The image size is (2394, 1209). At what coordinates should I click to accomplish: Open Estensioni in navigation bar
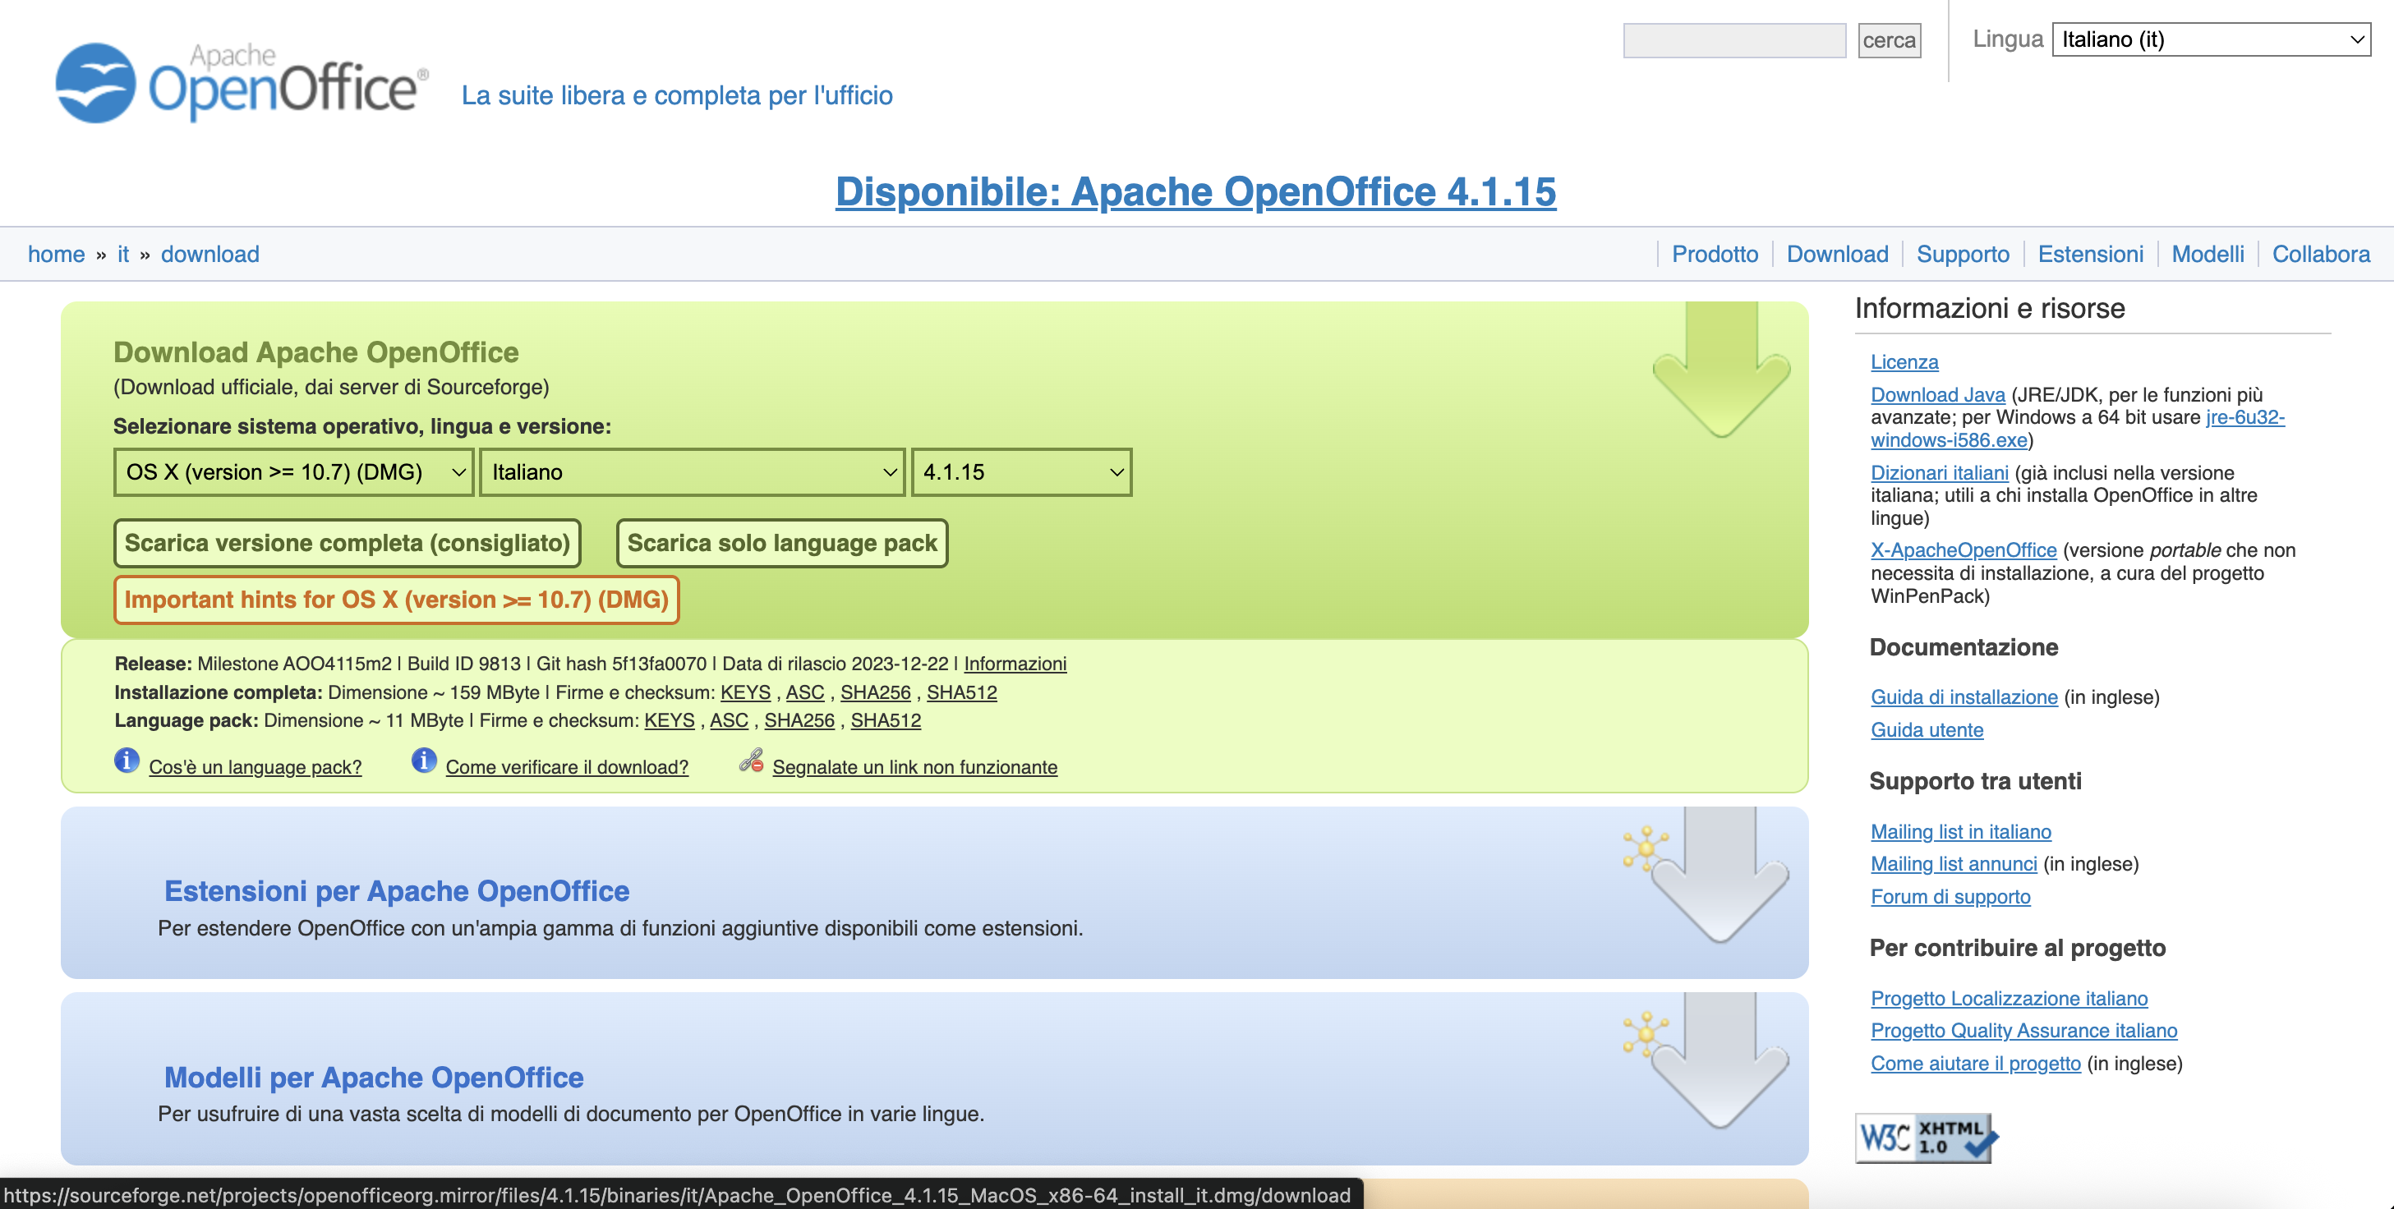[2090, 254]
